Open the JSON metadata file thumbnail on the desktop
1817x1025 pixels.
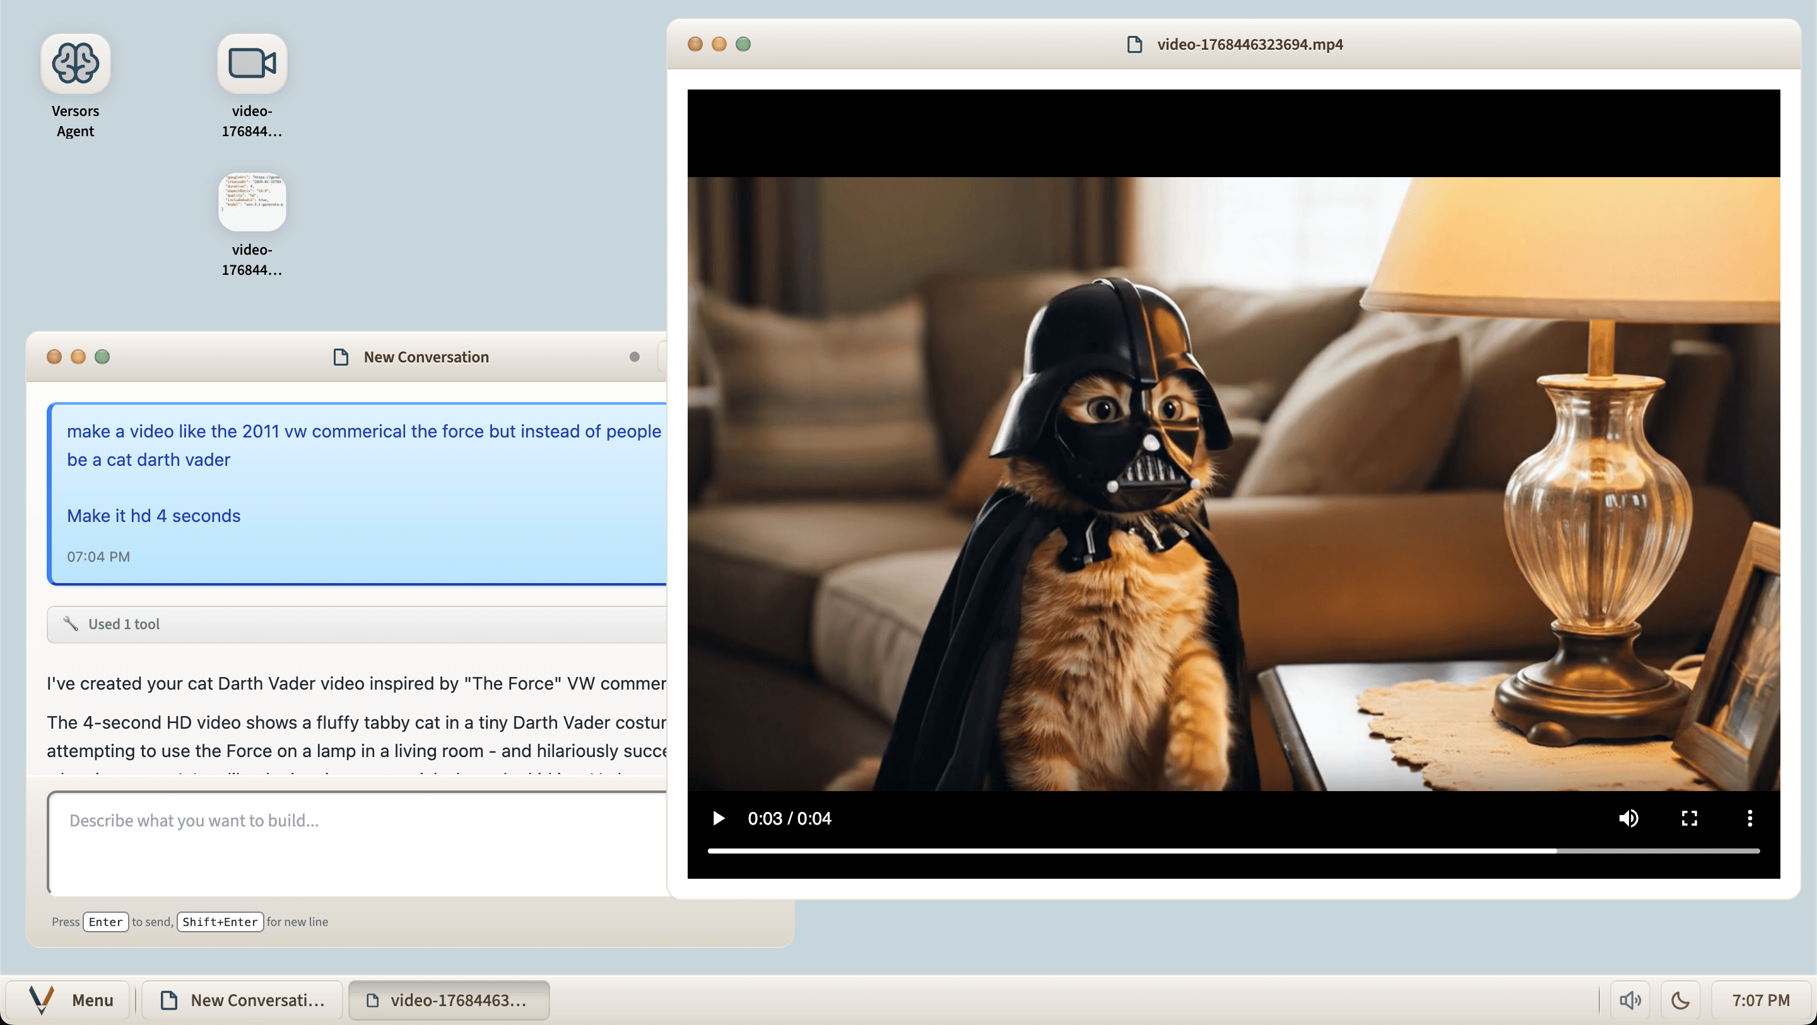252,202
